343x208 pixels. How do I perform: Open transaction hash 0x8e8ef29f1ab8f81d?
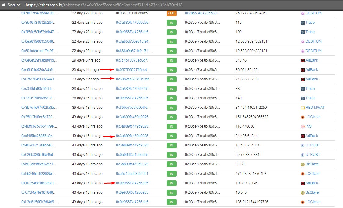point(39,60)
